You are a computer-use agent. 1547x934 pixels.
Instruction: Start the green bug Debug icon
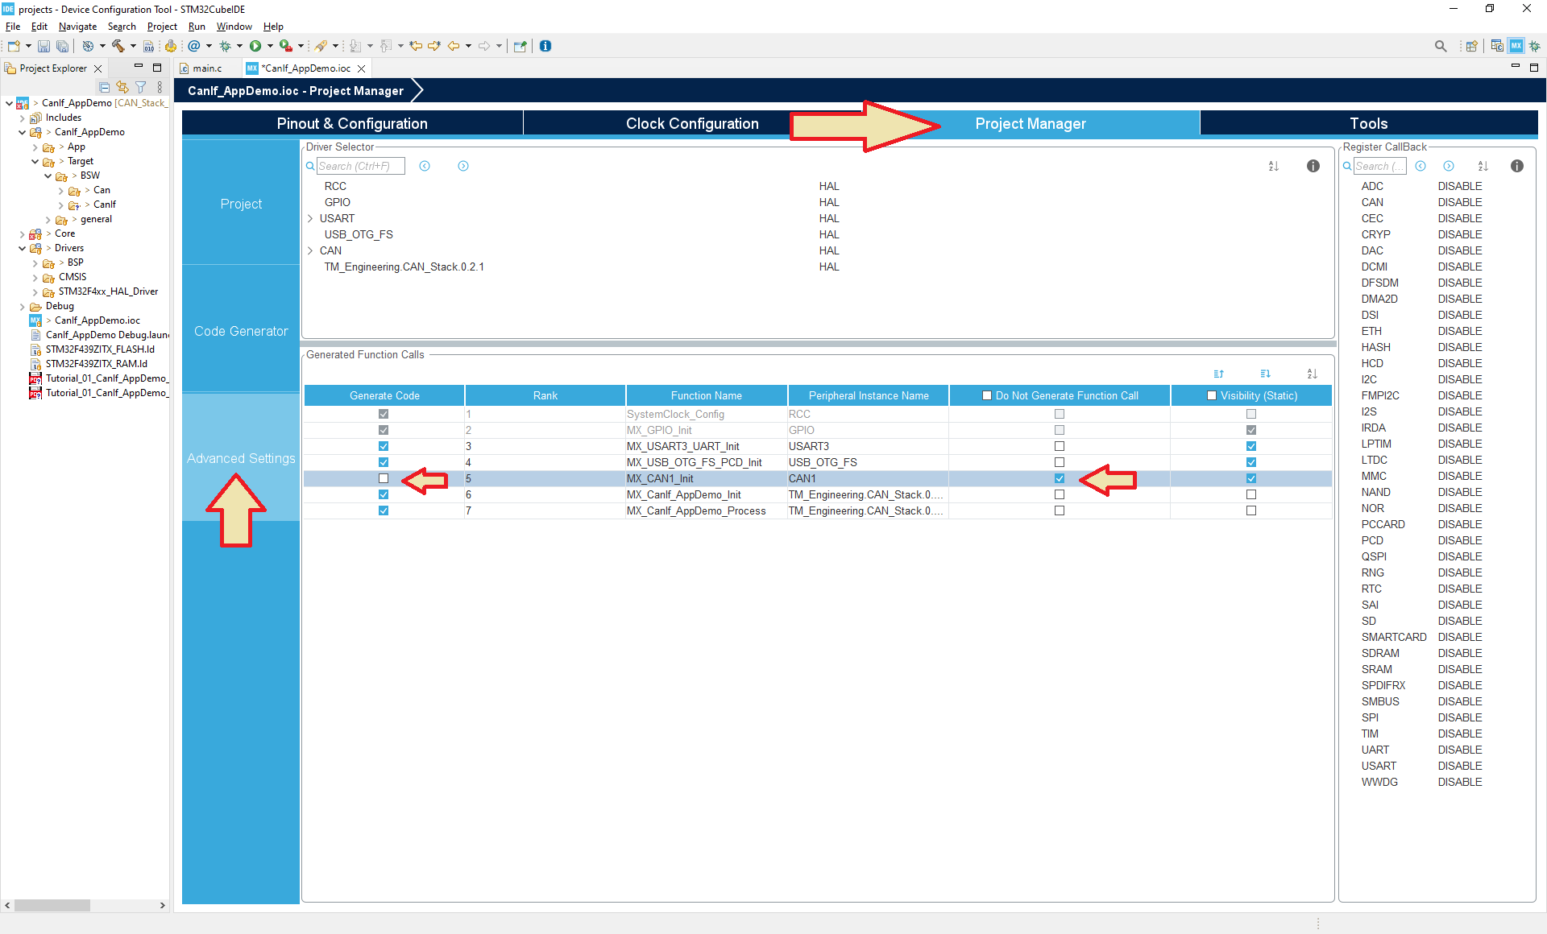point(226,46)
